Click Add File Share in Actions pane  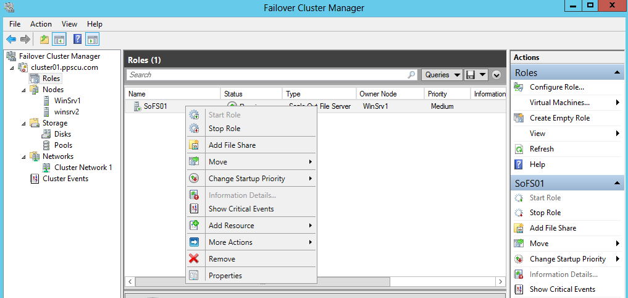(553, 228)
